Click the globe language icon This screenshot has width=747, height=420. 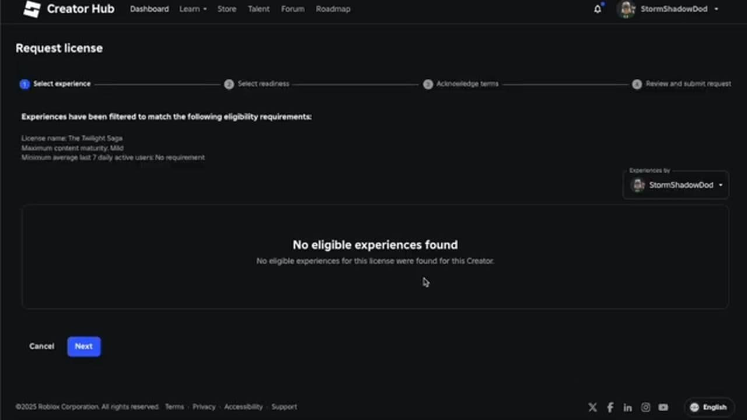pos(694,407)
